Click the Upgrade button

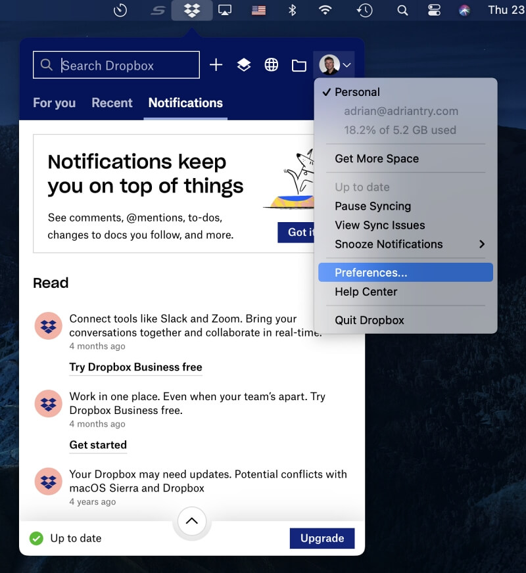(322, 538)
